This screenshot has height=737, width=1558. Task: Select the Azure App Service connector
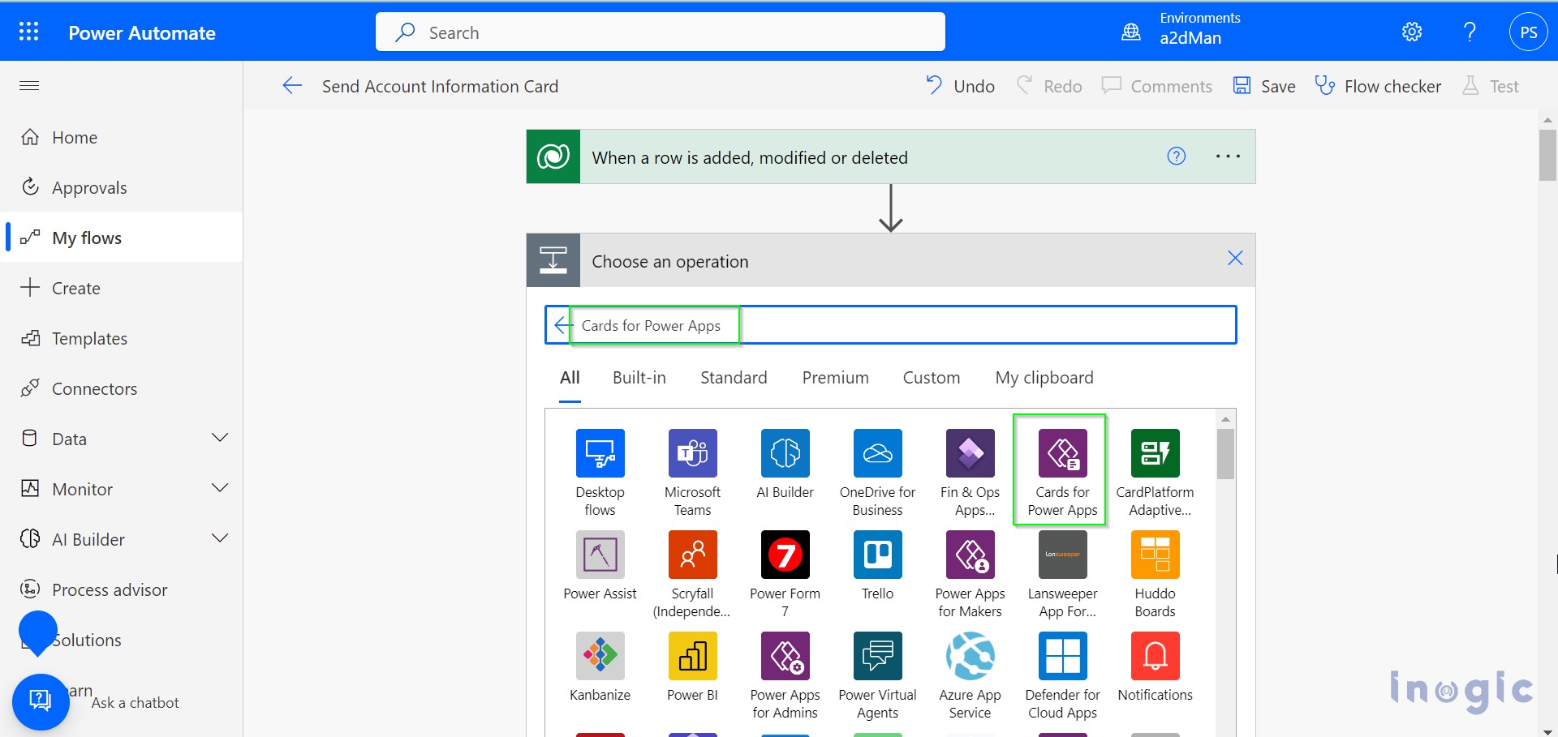(x=970, y=675)
